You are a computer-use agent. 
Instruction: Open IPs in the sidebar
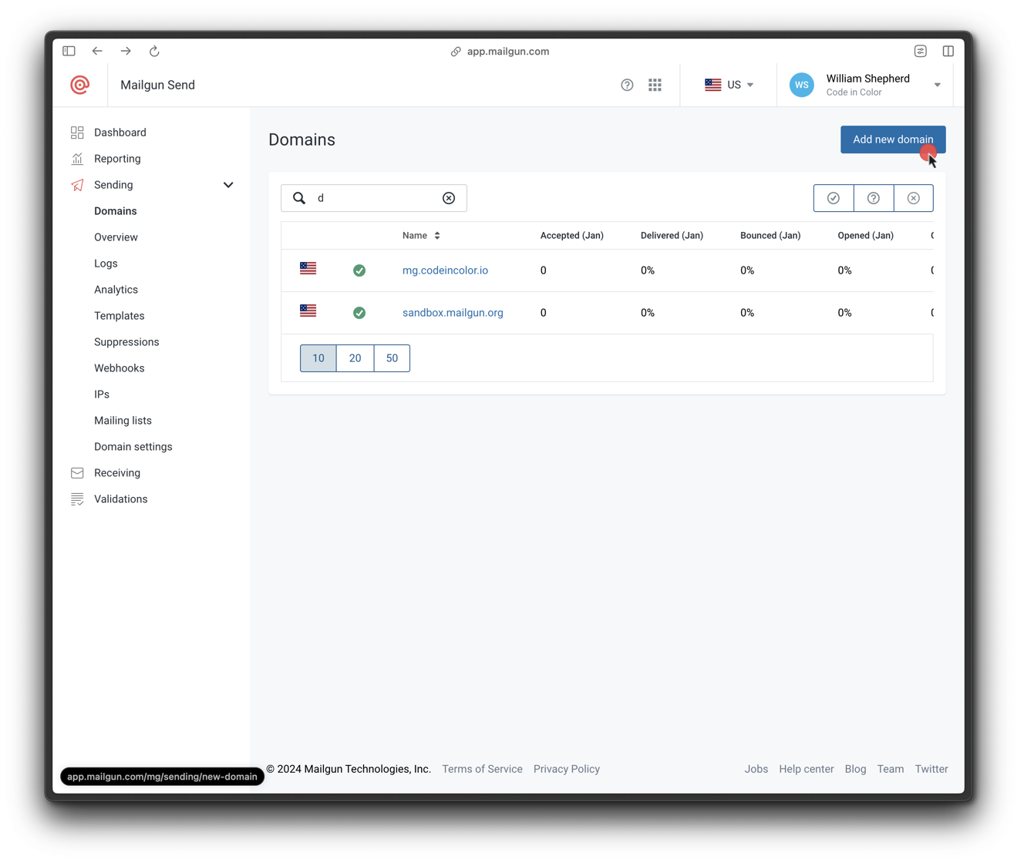click(102, 394)
